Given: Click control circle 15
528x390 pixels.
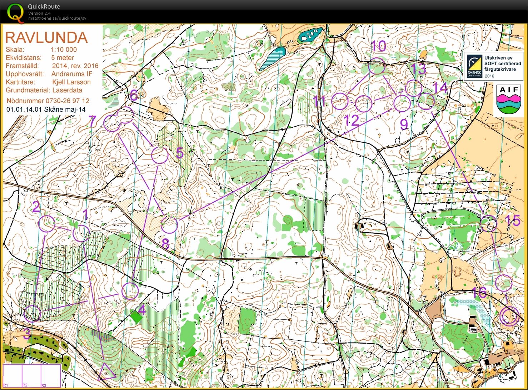Looking at the screenshot, I should [488, 223].
